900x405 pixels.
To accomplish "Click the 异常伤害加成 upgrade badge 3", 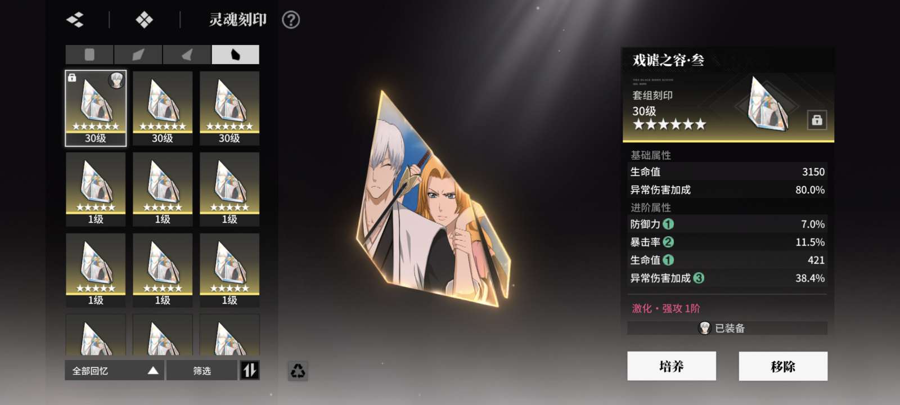I will click(x=699, y=278).
